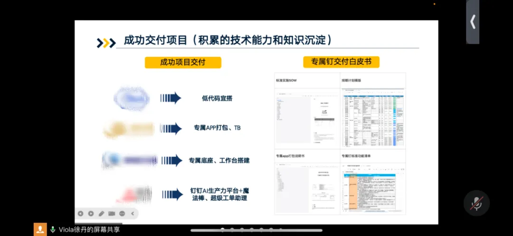The height and width of the screenshot is (236, 513).
Task: Click the '专属app打包说明书' caption text
Action: [x=290, y=156]
